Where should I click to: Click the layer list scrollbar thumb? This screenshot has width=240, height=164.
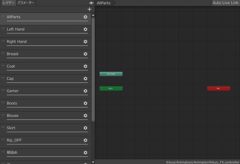coord(93,70)
